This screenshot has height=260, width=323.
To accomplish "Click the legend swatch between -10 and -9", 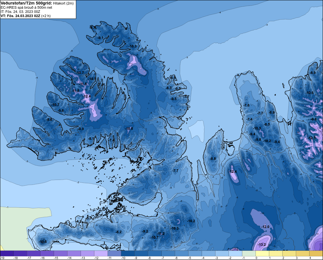I will 128,253.
